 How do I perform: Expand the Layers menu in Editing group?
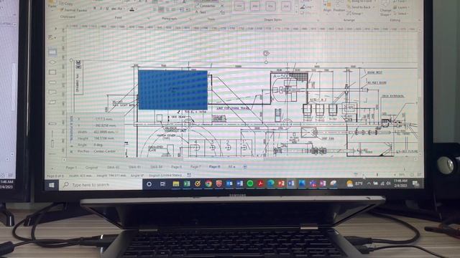pos(401,7)
